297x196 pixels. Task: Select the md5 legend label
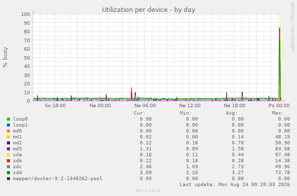17,149
